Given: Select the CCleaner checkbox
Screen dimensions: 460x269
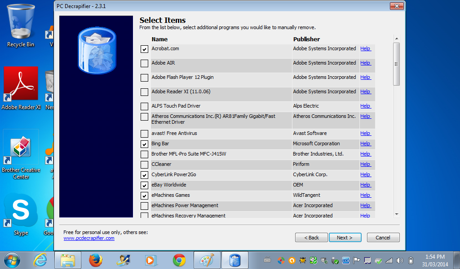Looking at the screenshot, I should (144, 165).
